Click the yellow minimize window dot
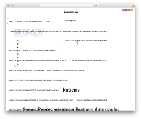Image resolution: width=141 pixels, height=119 pixels. (10, 5)
